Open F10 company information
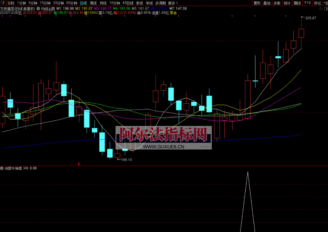The image size is (328, 232). click(307, 3)
